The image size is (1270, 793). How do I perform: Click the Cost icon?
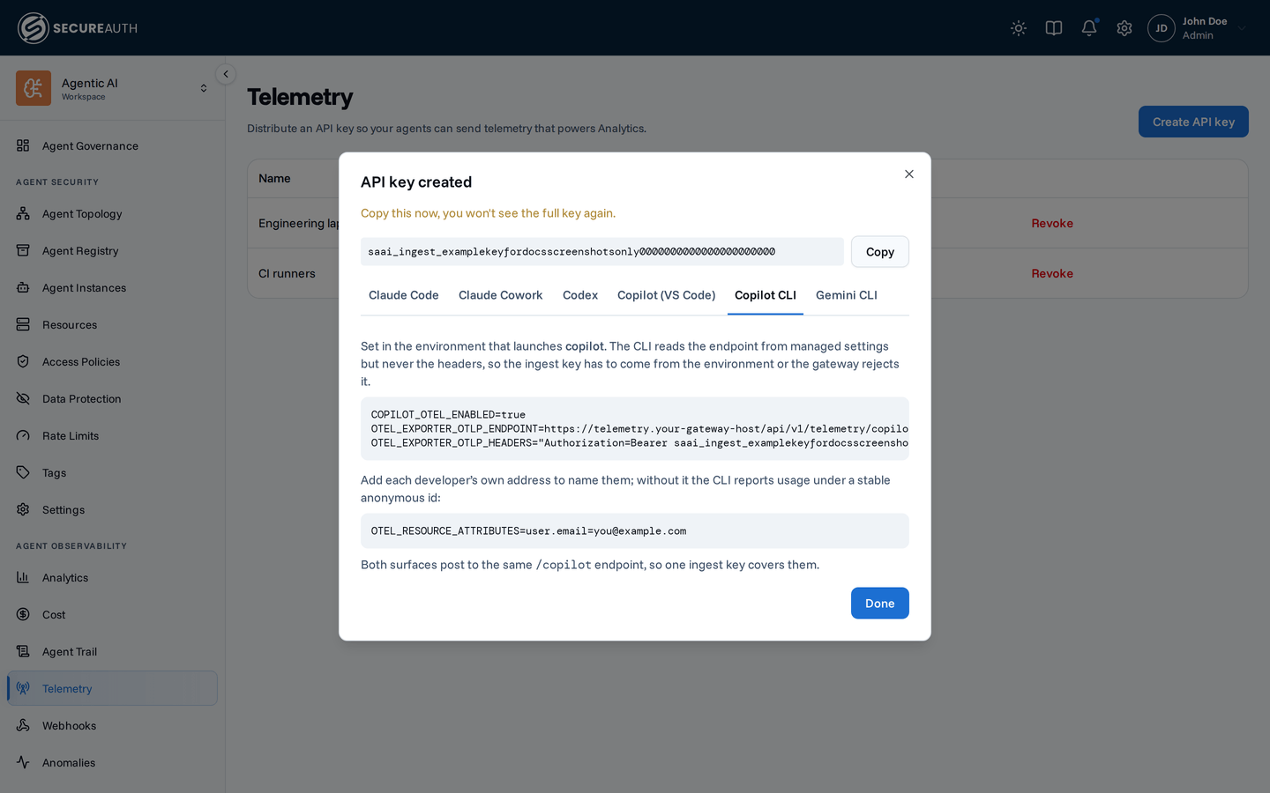(x=23, y=614)
